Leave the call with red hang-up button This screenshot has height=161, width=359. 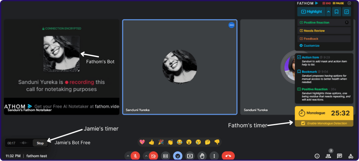pyautogui.click(x=228, y=156)
